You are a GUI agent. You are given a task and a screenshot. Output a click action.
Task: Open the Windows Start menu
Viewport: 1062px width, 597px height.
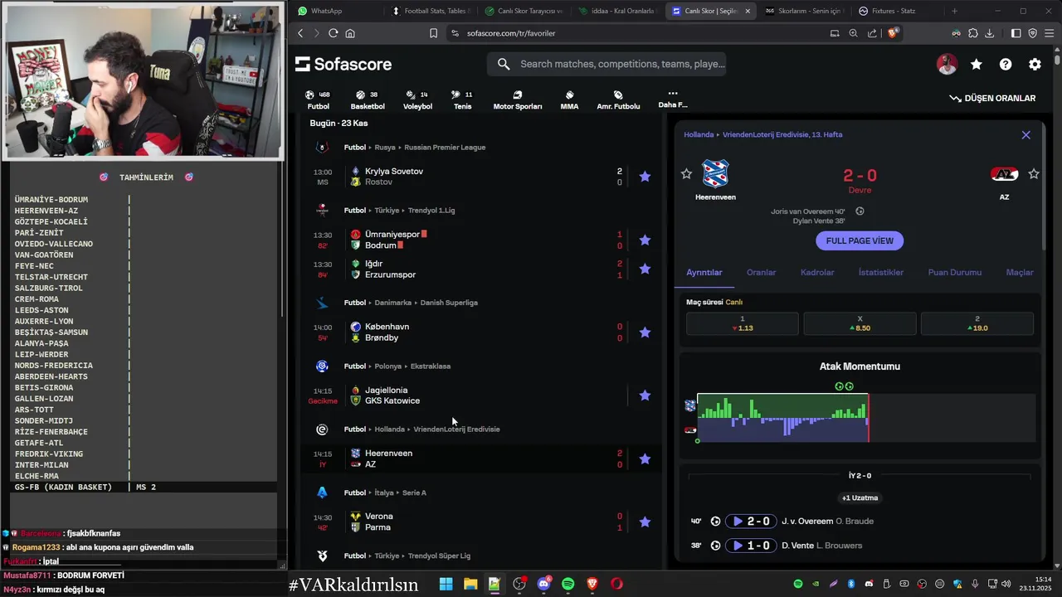pos(446,584)
